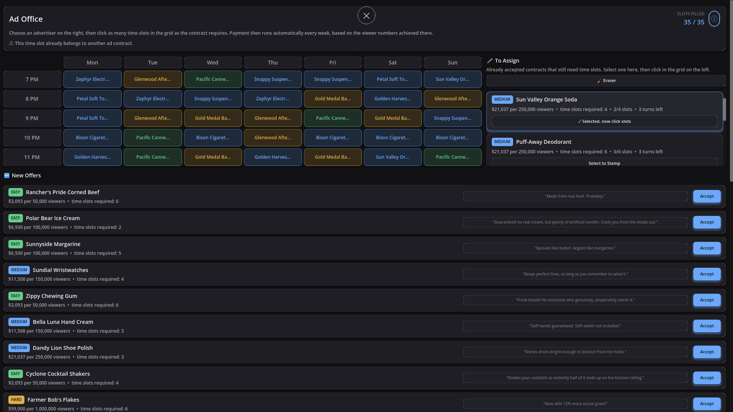Viewport: 733px width, 412px height.
Task: Click the Sun column header
Action: tap(452, 63)
